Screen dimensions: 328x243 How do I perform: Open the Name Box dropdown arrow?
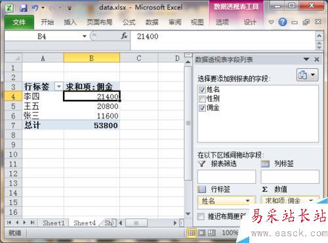tap(85, 36)
